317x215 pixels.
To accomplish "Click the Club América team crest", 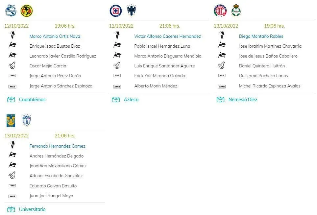I will (27, 11).
